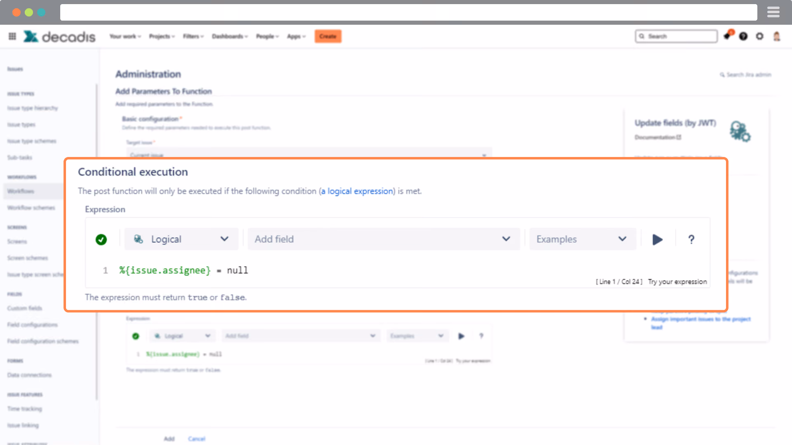Open the Apps menu

[296, 36]
